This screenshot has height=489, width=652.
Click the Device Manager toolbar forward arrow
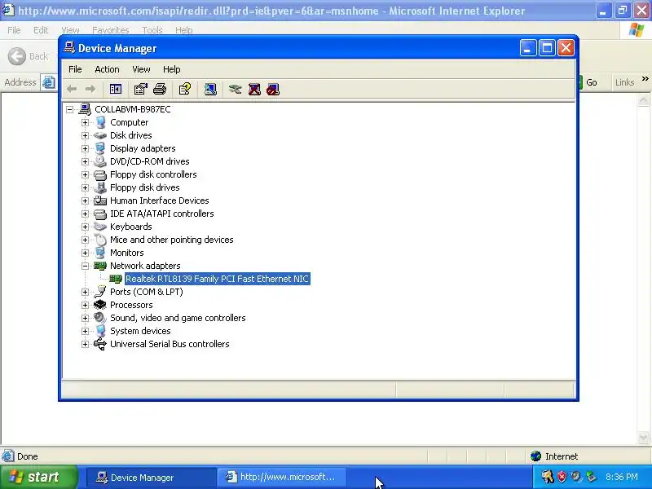[90, 89]
